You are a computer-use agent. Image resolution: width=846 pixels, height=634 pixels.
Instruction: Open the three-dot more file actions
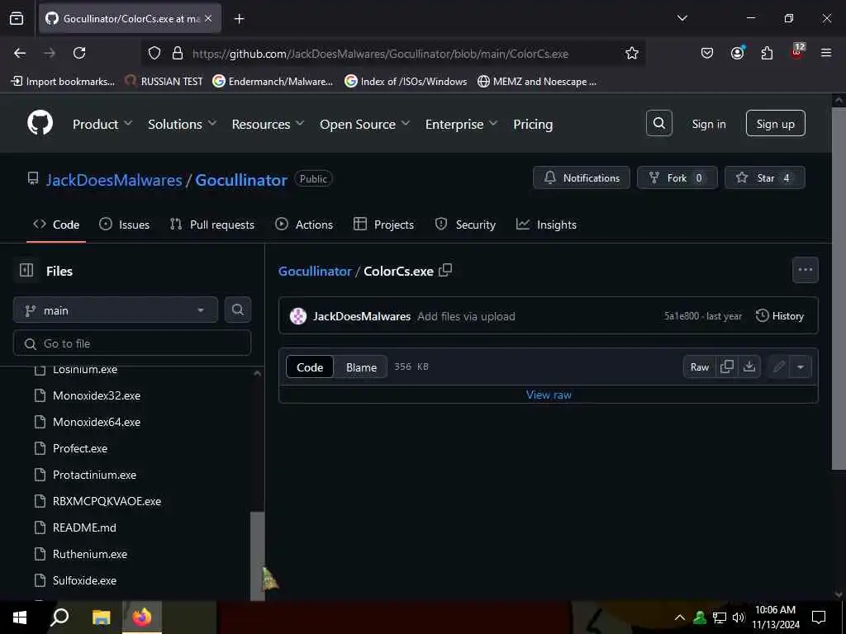pyautogui.click(x=805, y=270)
